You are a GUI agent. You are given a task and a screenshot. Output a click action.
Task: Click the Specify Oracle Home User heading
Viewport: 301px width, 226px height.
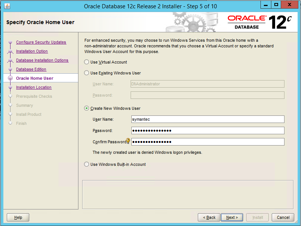click(x=40, y=22)
